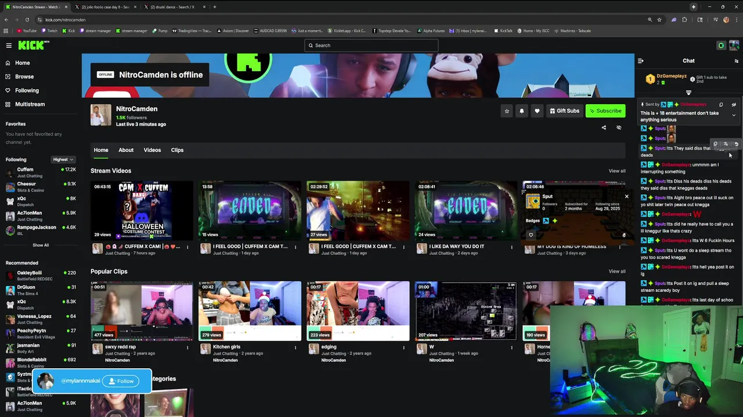
Task: Open options menu for 'Kitchen girls' clip
Action: (x=295, y=348)
